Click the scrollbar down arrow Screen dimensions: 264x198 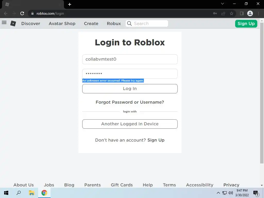(262, 185)
